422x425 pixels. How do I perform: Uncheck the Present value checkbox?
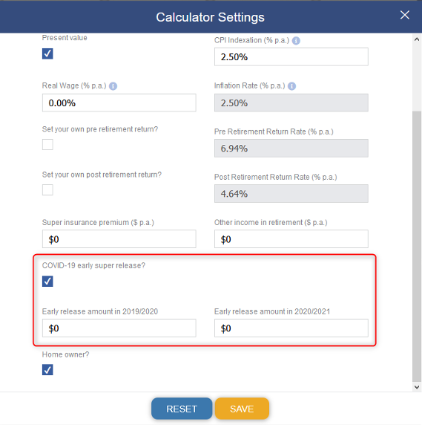click(47, 53)
